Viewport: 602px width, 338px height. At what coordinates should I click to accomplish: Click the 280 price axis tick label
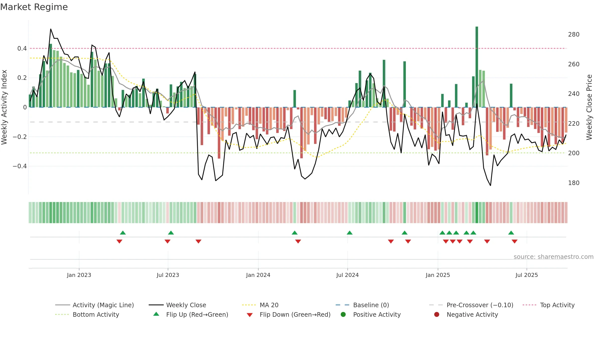click(574, 35)
